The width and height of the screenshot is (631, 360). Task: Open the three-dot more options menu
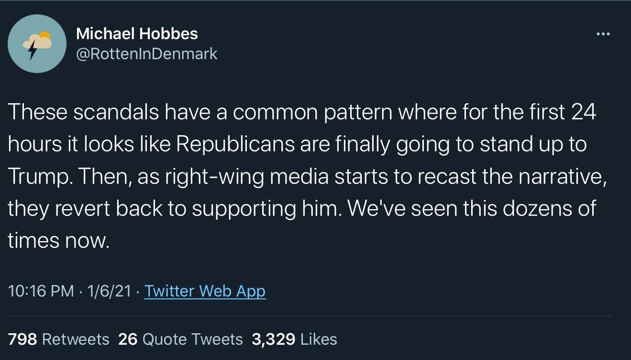coord(604,34)
